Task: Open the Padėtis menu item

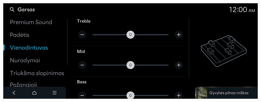Action: click(20, 35)
